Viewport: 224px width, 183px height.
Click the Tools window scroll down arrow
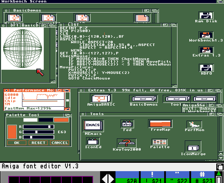221,158
